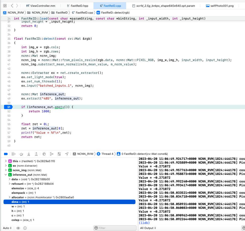Click NCNN_RVM project icon in breadcrumb
Screen dimensions: 245x231
pyautogui.click(x=5, y=13)
